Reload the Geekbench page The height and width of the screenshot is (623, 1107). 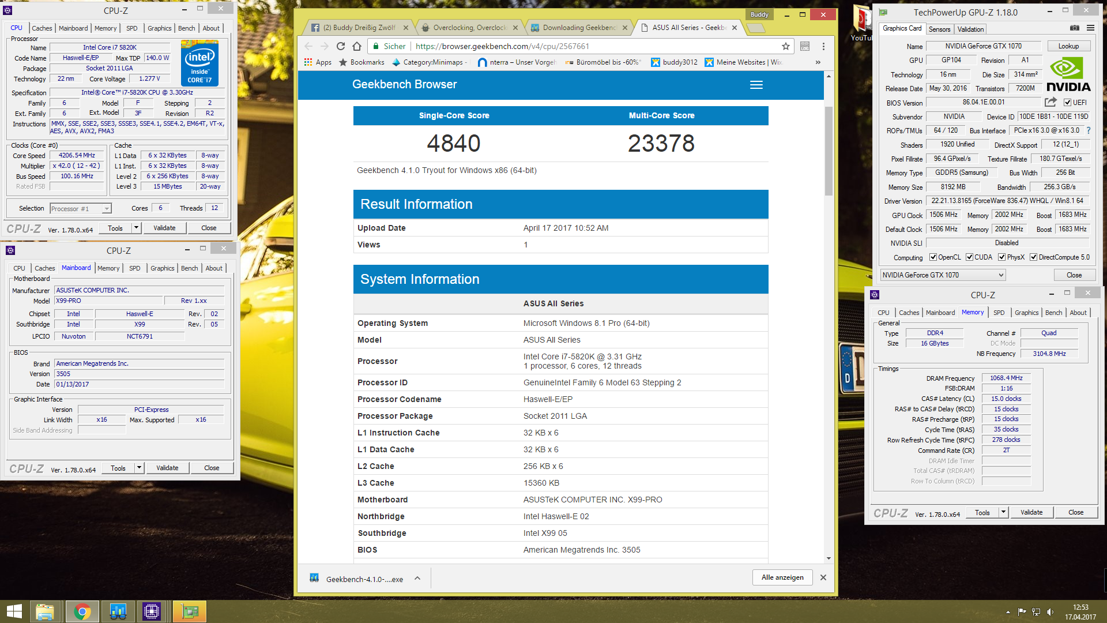point(341,46)
